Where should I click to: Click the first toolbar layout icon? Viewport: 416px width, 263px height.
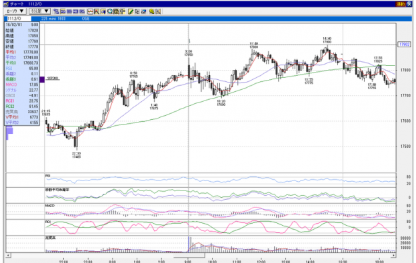coord(56,11)
